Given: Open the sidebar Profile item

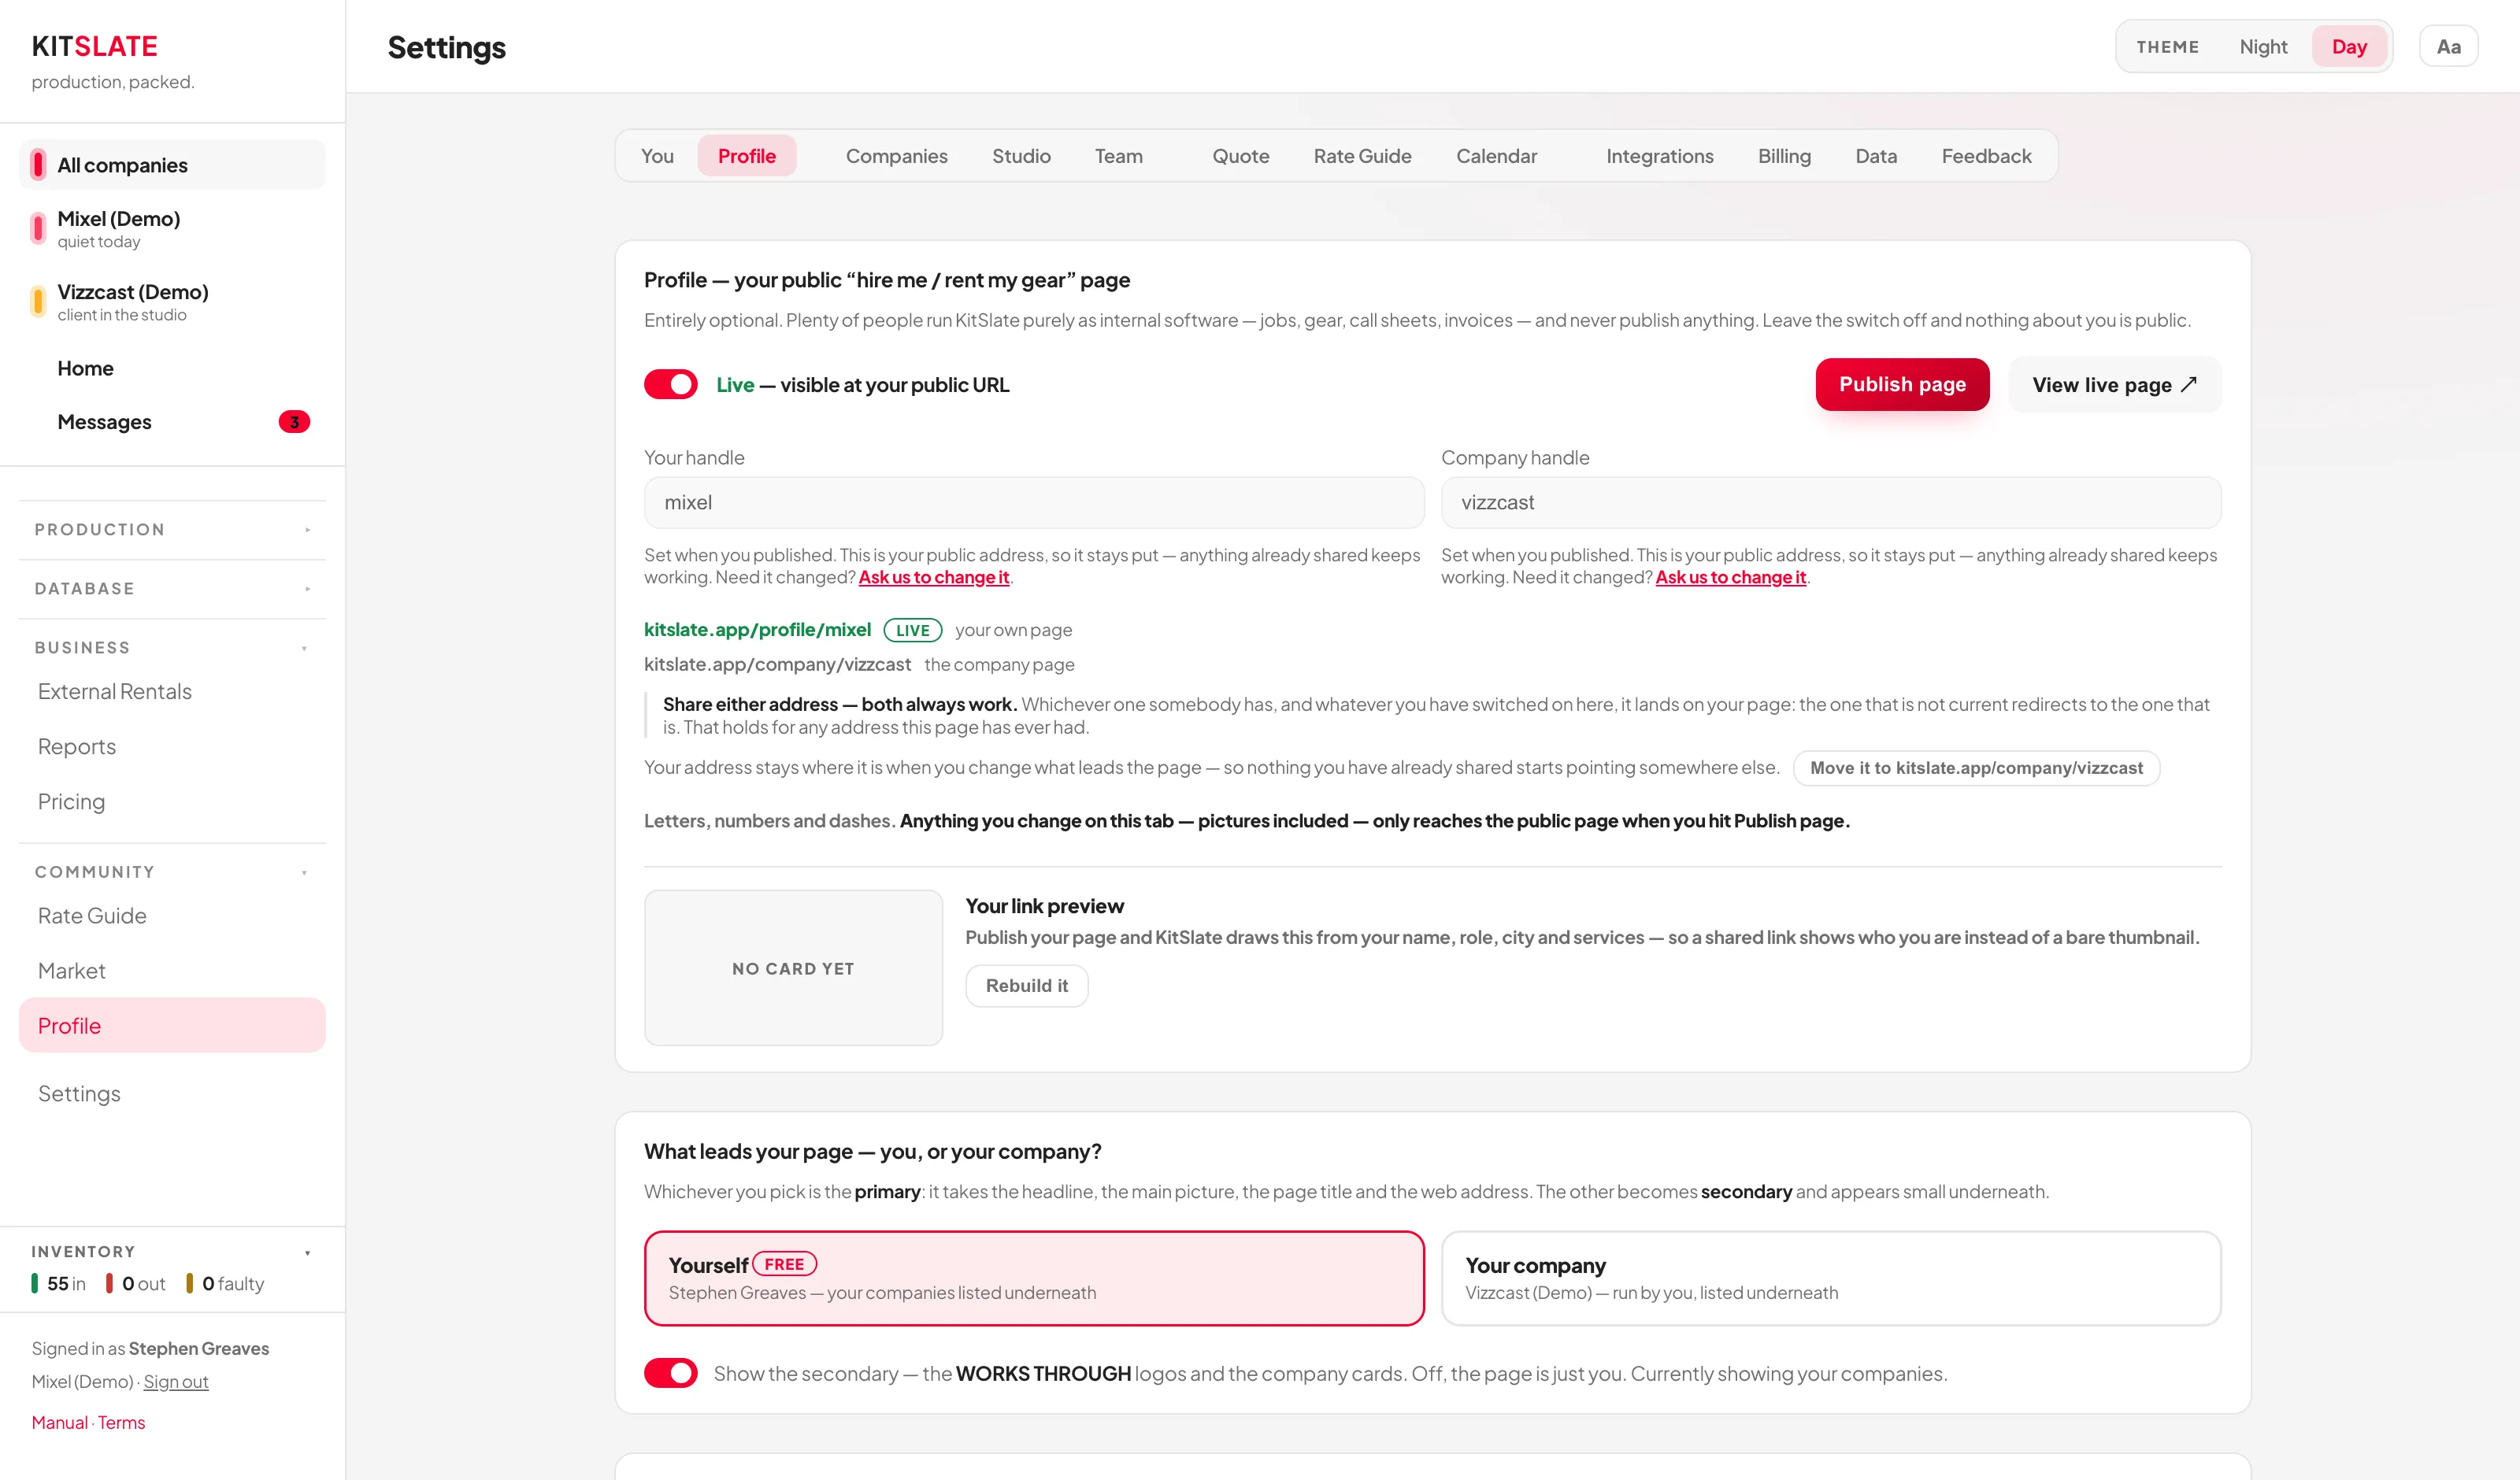Looking at the screenshot, I should pyautogui.click(x=172, y=1025).
